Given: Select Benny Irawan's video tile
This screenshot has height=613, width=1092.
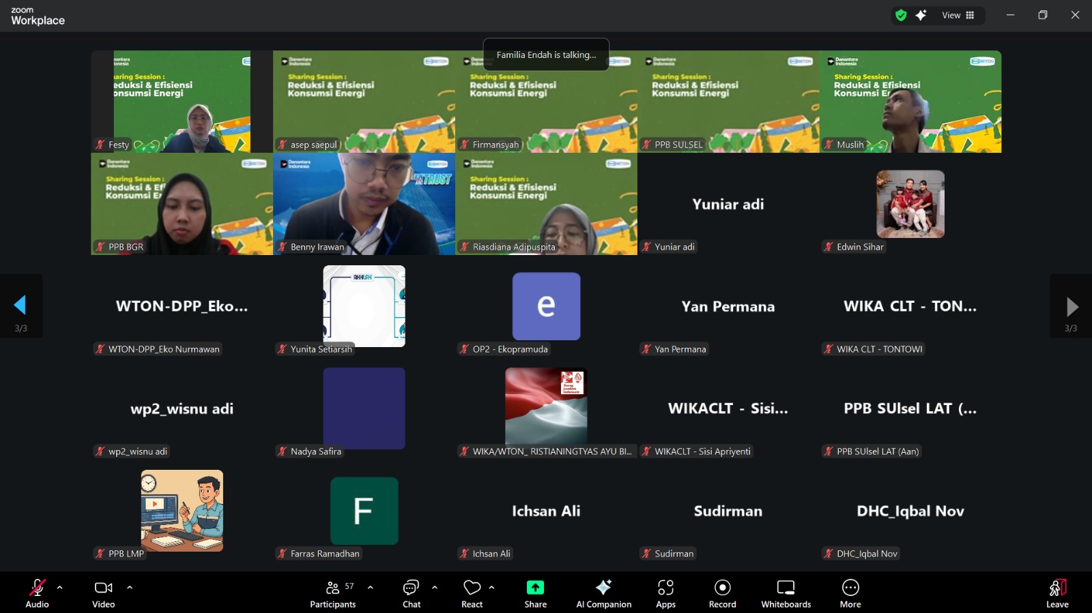Looking at the screenshot, I should click(364, 204).
